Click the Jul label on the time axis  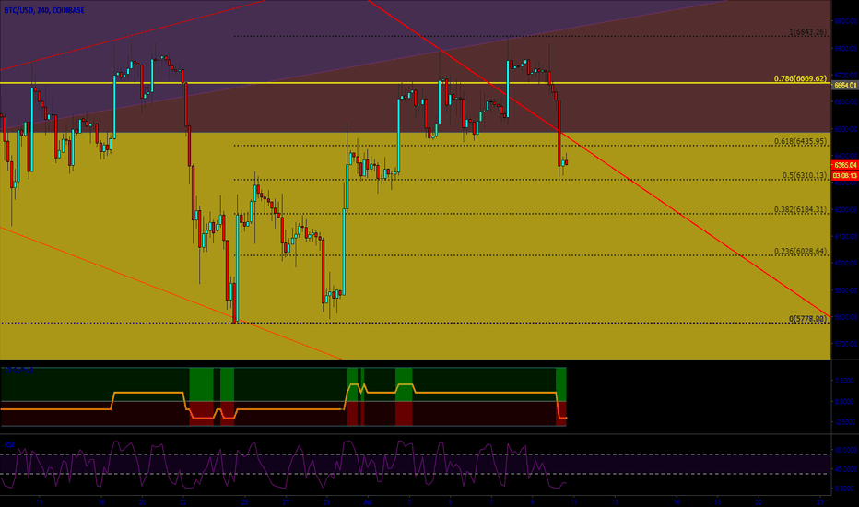[x=368, y=501]
